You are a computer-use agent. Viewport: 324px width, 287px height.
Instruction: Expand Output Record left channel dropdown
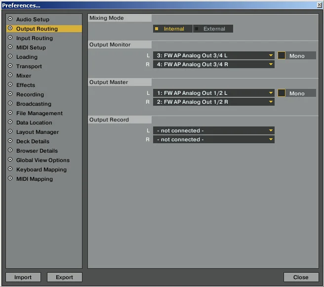point(213,130)
